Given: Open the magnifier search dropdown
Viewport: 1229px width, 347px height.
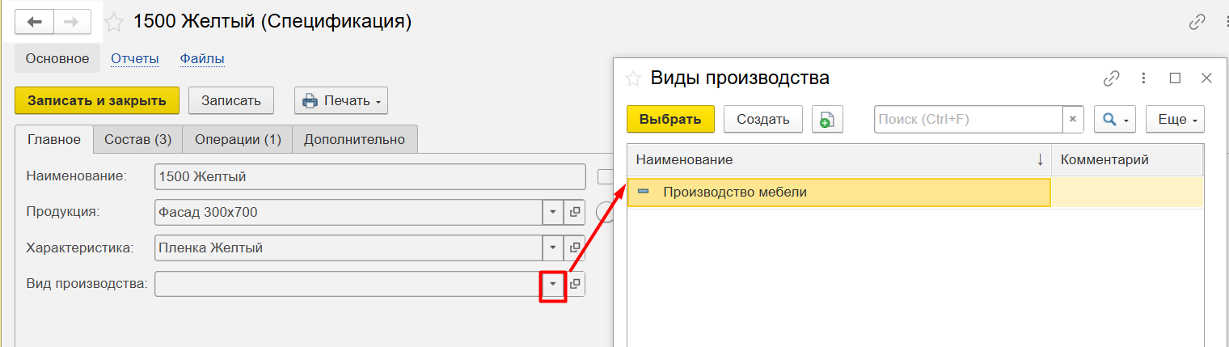Looking at the screenshot, I should (1115, 119).
